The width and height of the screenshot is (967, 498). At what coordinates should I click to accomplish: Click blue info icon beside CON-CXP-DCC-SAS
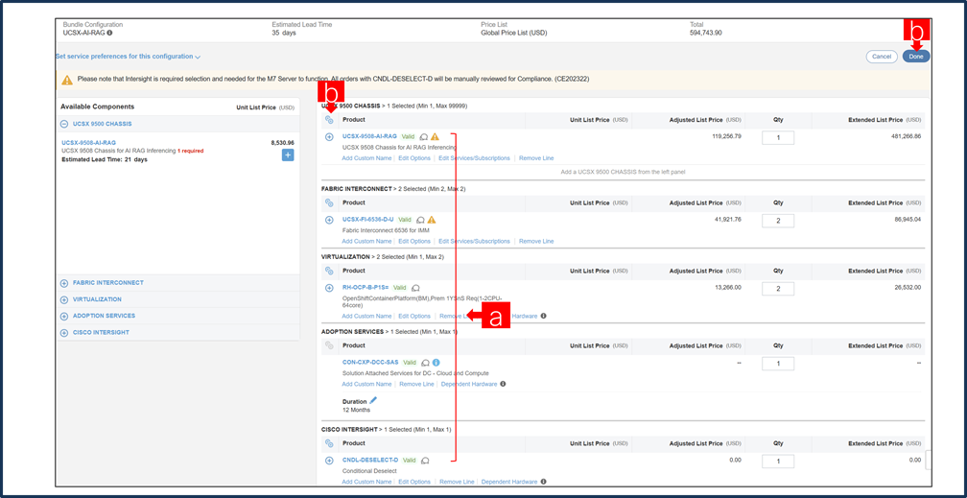click(x=436, y=363)
